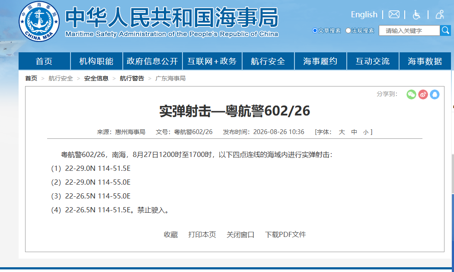Click the site title 中华人民共和国海事局

pos(171,17)
